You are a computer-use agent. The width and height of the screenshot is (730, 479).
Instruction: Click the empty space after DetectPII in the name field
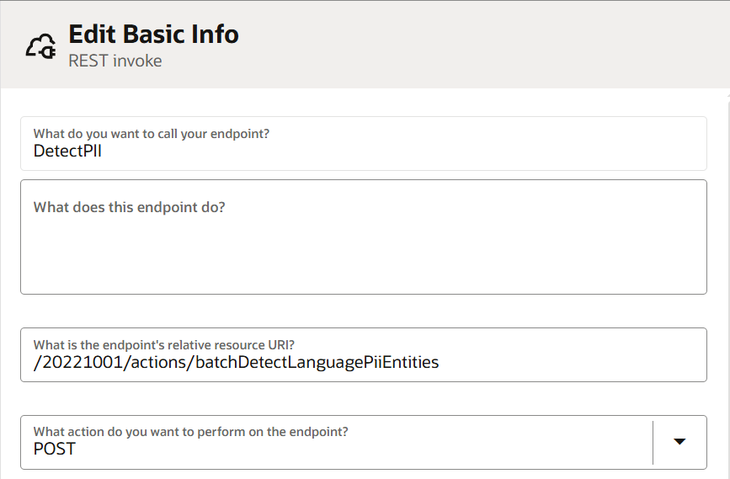click(x=401, y=152)
